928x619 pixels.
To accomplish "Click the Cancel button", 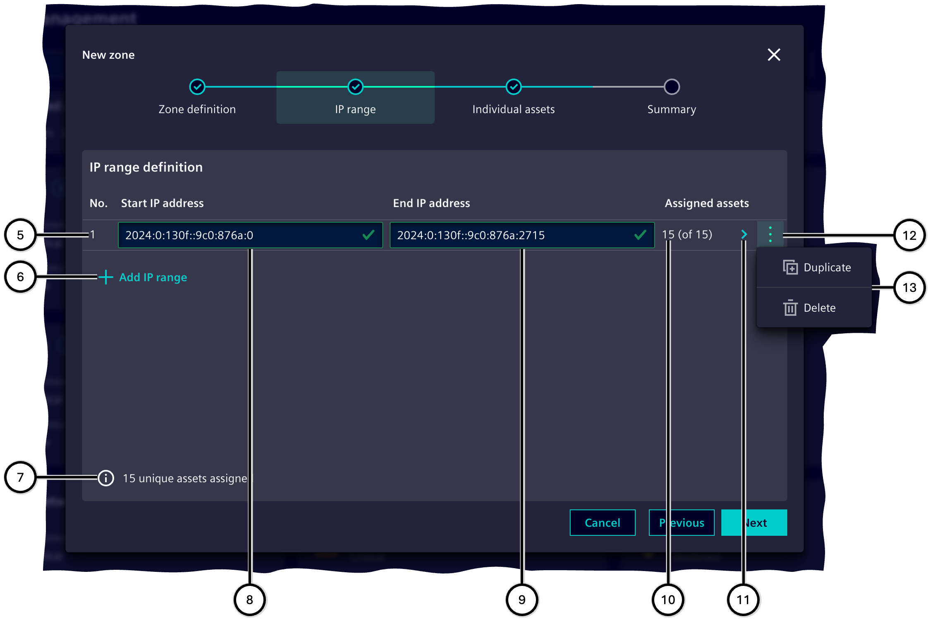I will point(602,523).
